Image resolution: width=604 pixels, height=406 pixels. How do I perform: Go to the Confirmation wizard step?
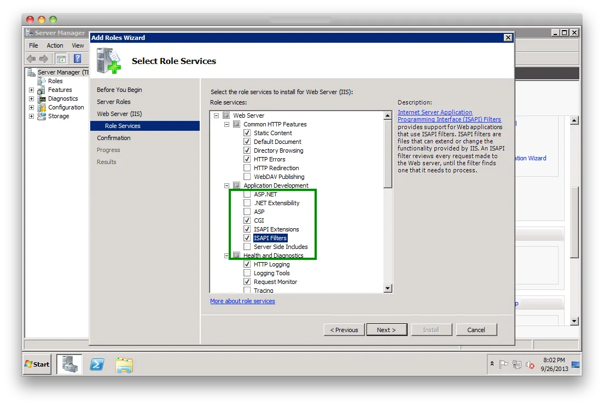[x=114, y=138]
